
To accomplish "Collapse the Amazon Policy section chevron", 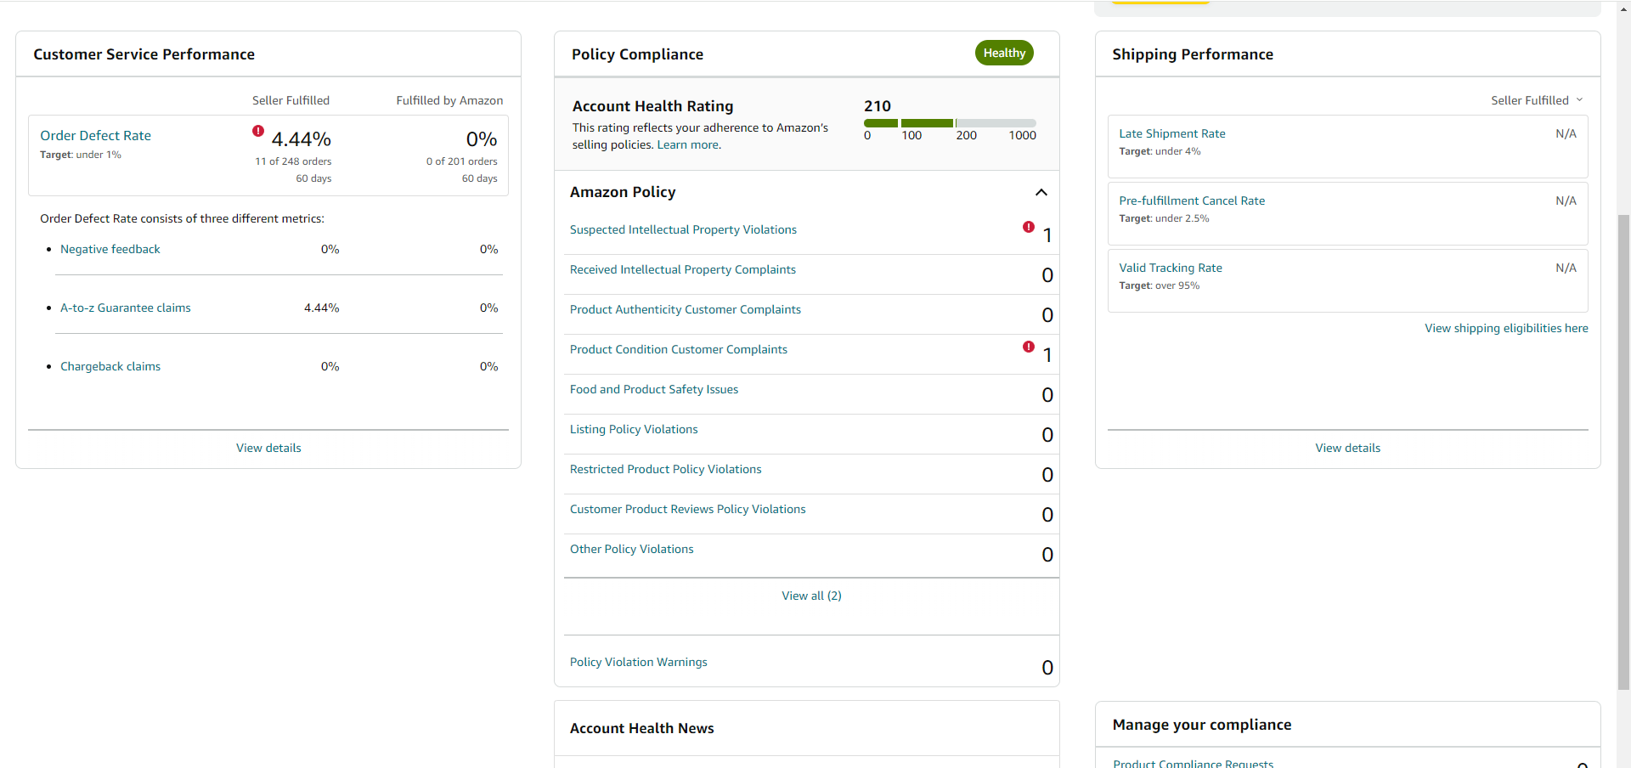I will tap(1041, 192).
